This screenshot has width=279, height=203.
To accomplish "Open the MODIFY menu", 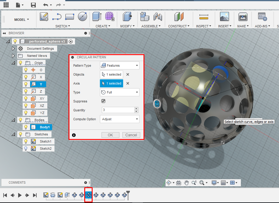I will [127, 26].
